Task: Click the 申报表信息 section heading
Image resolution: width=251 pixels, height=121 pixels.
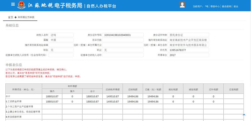Action: click(x=14, y=65)
